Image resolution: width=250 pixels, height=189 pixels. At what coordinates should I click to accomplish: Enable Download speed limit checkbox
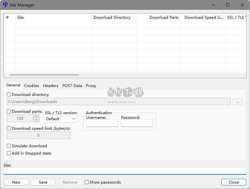point(9,128)
